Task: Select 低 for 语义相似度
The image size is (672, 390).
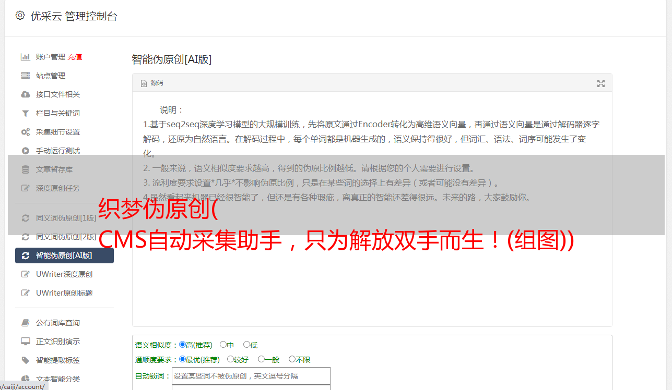Action: [246, 345]
